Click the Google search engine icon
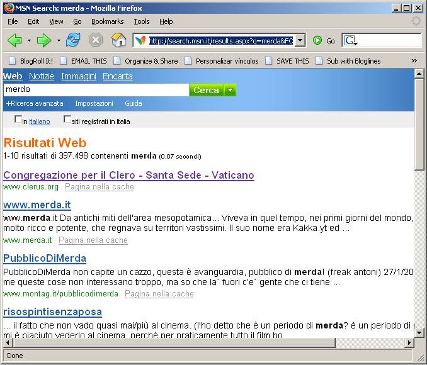Image resolution: width=427 pixels, height=365 pixels. (x=351, y=40)
